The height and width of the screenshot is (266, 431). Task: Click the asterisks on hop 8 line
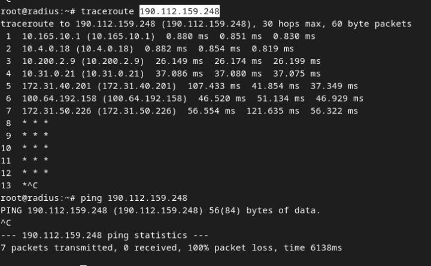(35, 123)
